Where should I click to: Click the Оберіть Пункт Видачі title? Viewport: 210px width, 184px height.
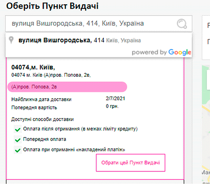[52, 6]
